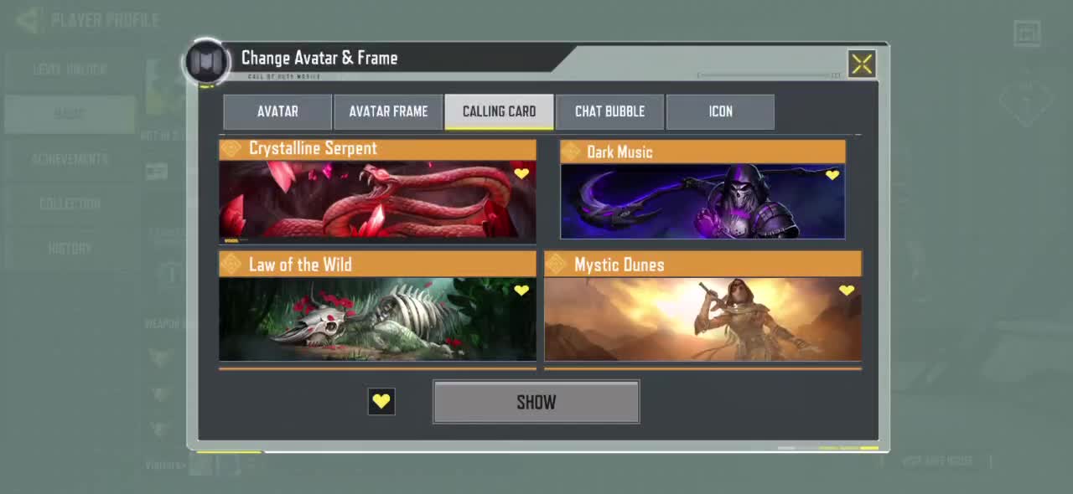
Task: Select the Crystalline Serpent calling card image
Action: (x=377, y=199)
